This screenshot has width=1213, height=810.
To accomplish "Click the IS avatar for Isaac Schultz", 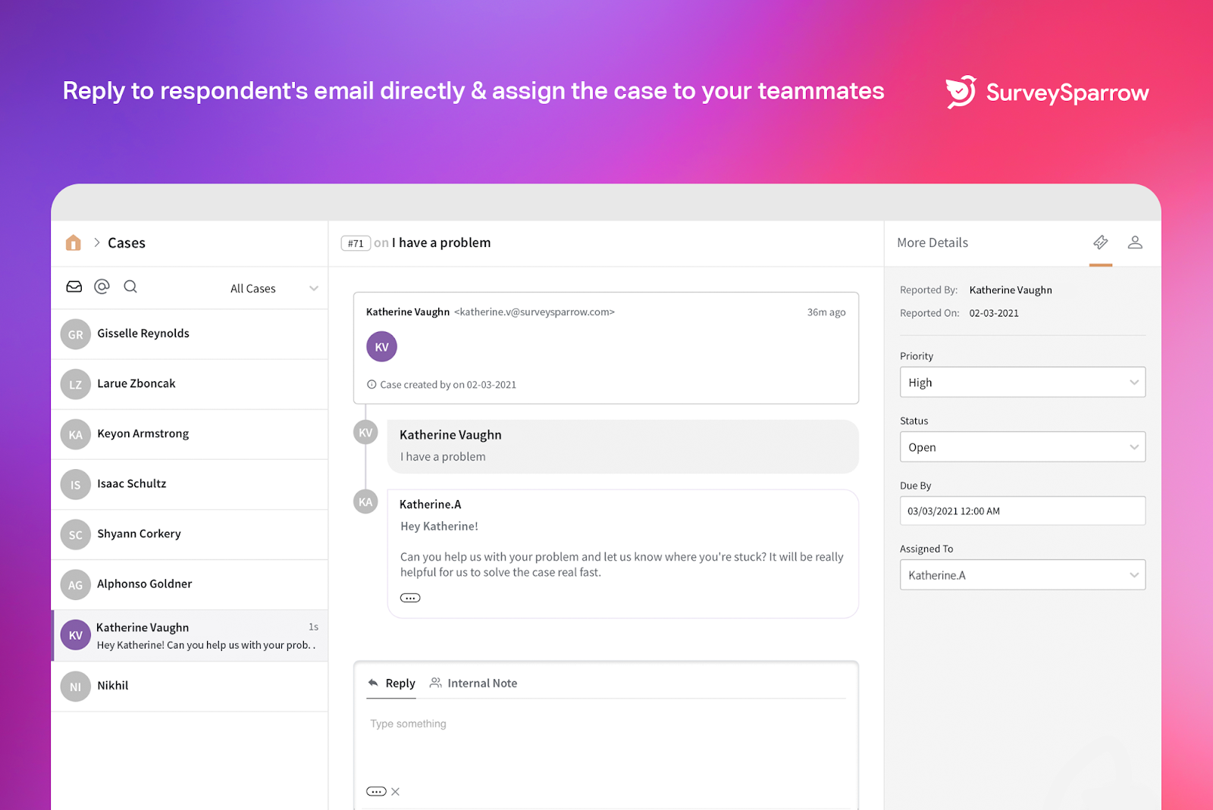I will click(x=76, y=484).
